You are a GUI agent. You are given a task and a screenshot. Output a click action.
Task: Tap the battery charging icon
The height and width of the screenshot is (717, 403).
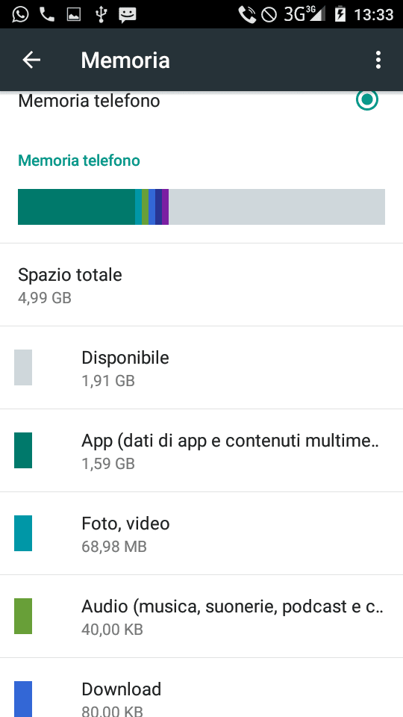coord(340,15)
